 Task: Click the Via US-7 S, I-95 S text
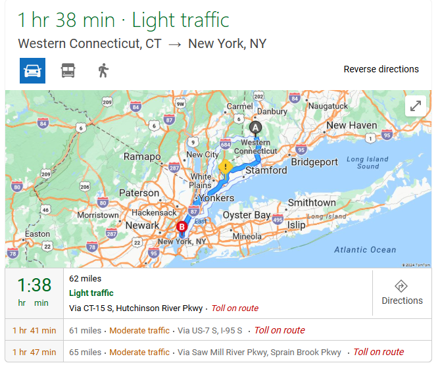point(210,331)
